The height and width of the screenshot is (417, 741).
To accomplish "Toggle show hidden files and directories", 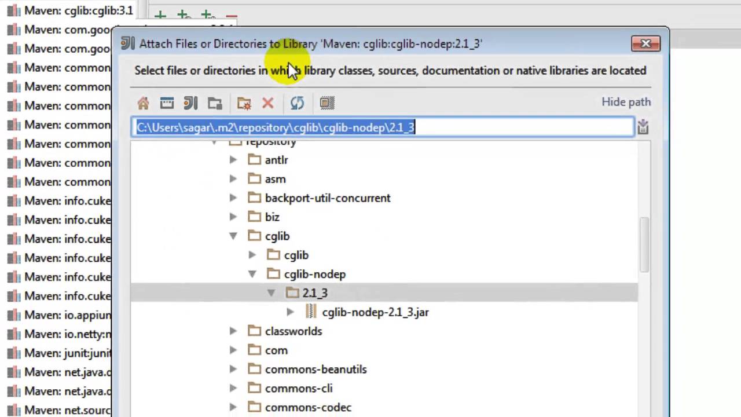I will [327, 103].
